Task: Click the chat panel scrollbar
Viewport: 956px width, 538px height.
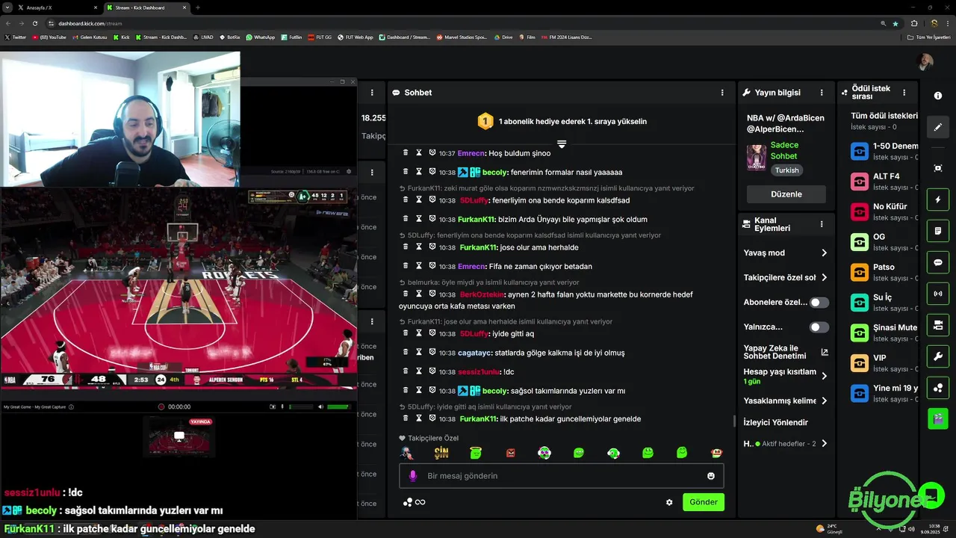Action: coord(733,421)
